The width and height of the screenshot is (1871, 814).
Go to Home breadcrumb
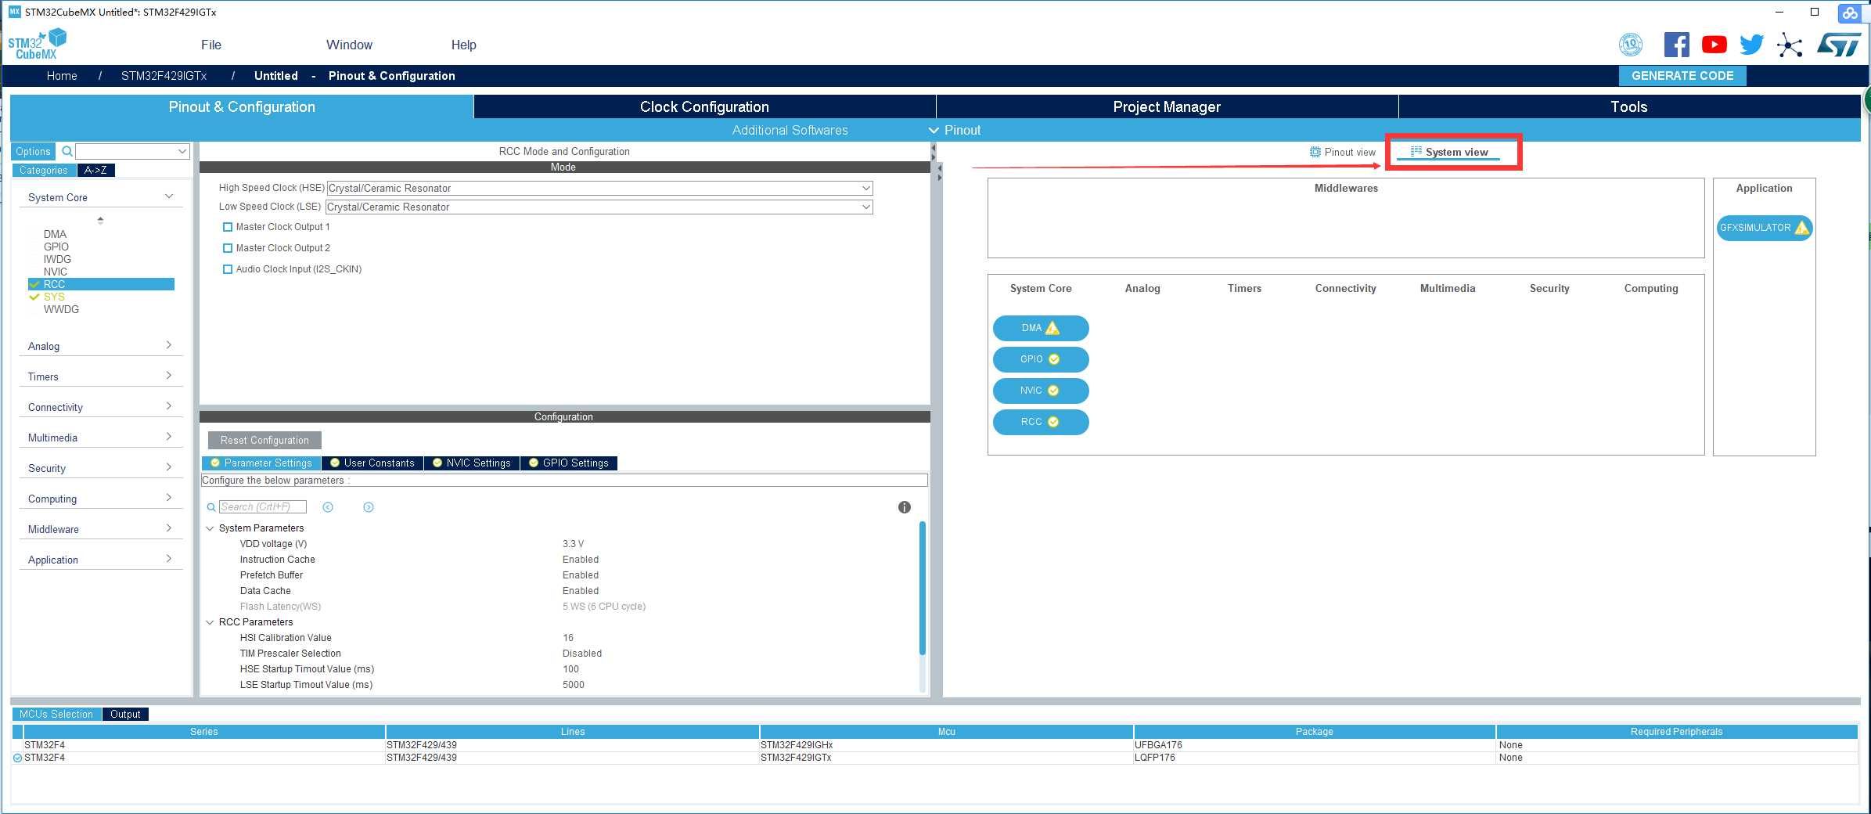coord(62,76)
